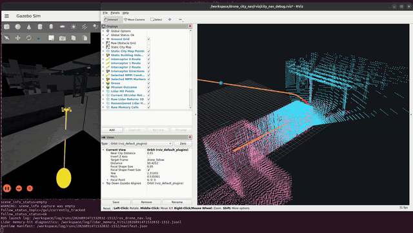Expand Global Options in Displays
The width and height of the screenshot is (413, 233).
pos(103,31)
